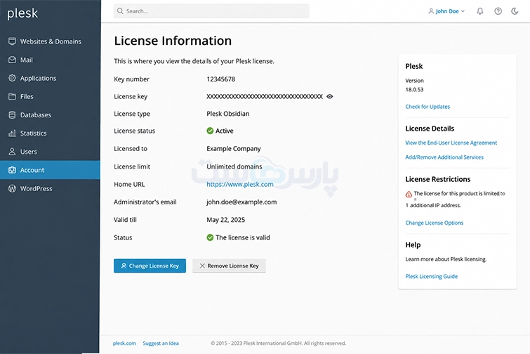Click the plesk logo
530x354 pixels.
click(x=22, y=13)
